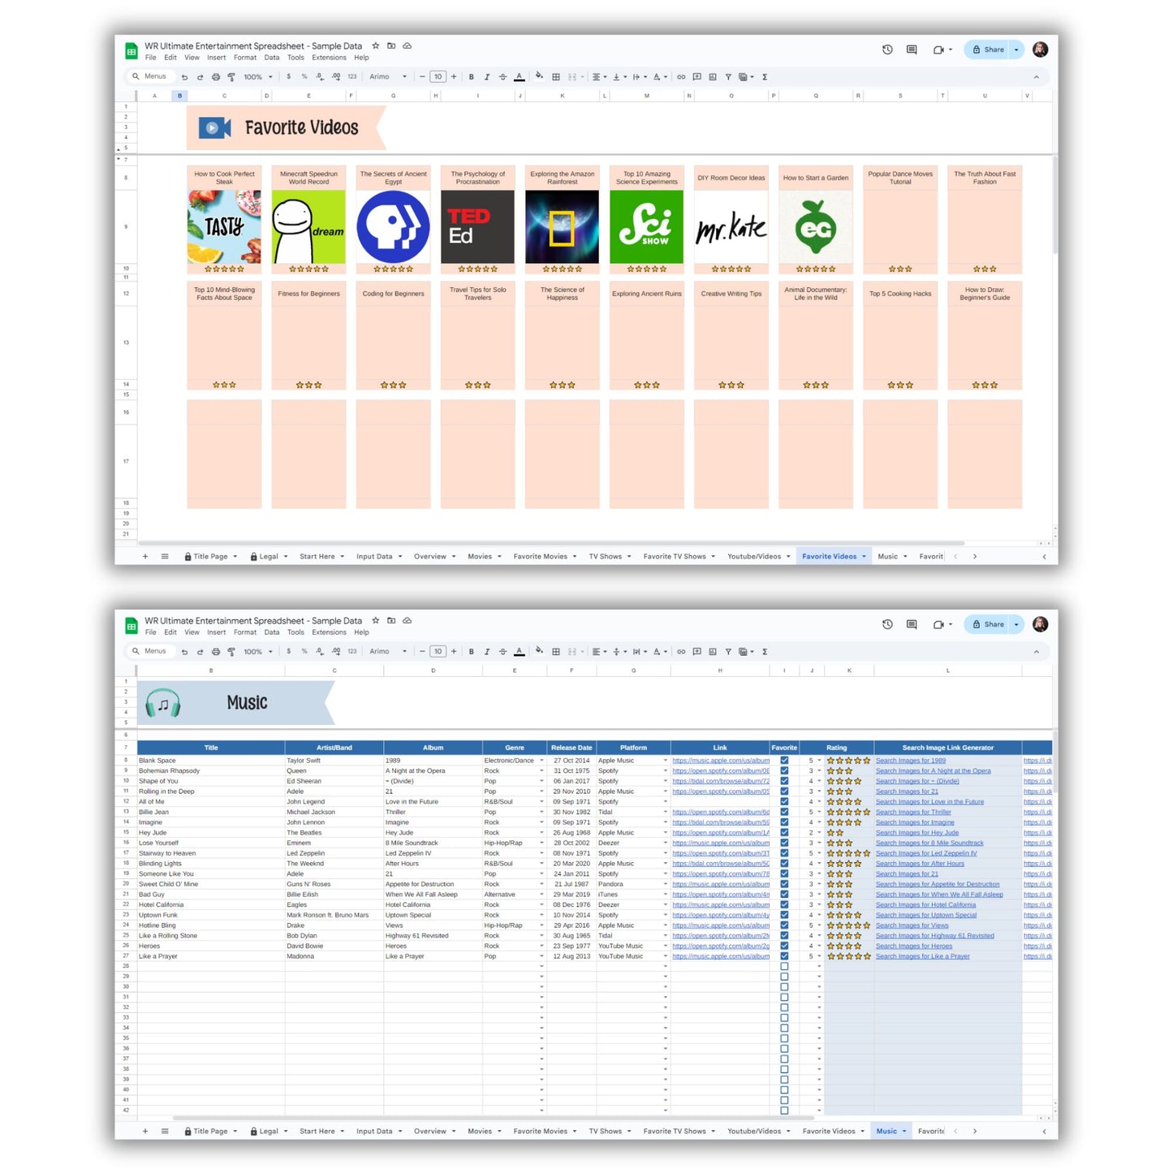Viewport: 1173px width, 1173px height.
Task: Open Rating dropdown for Lose Yourself row
Action: (819, 843)
